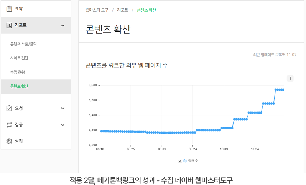Select 콘텐츠 확산 in sidebar
306x185 pixels.
19,86
